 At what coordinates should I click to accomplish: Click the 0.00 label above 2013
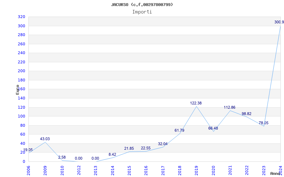(95, 158)
